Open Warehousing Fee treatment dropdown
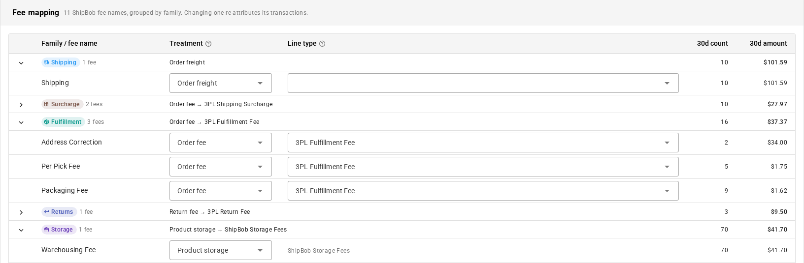 [x=221, y=250]
